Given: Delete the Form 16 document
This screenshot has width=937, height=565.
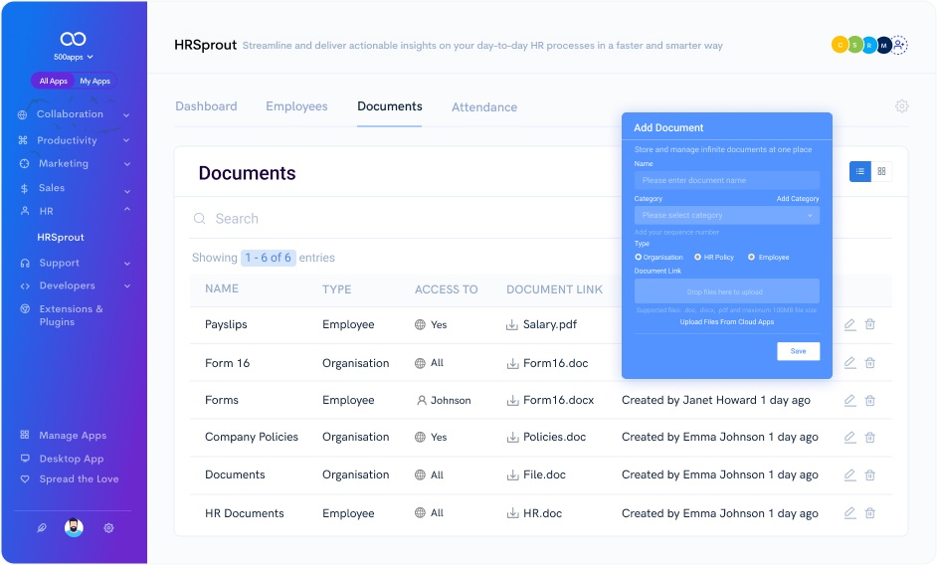Looking at the screenshot, I should [x=870, y=363].
